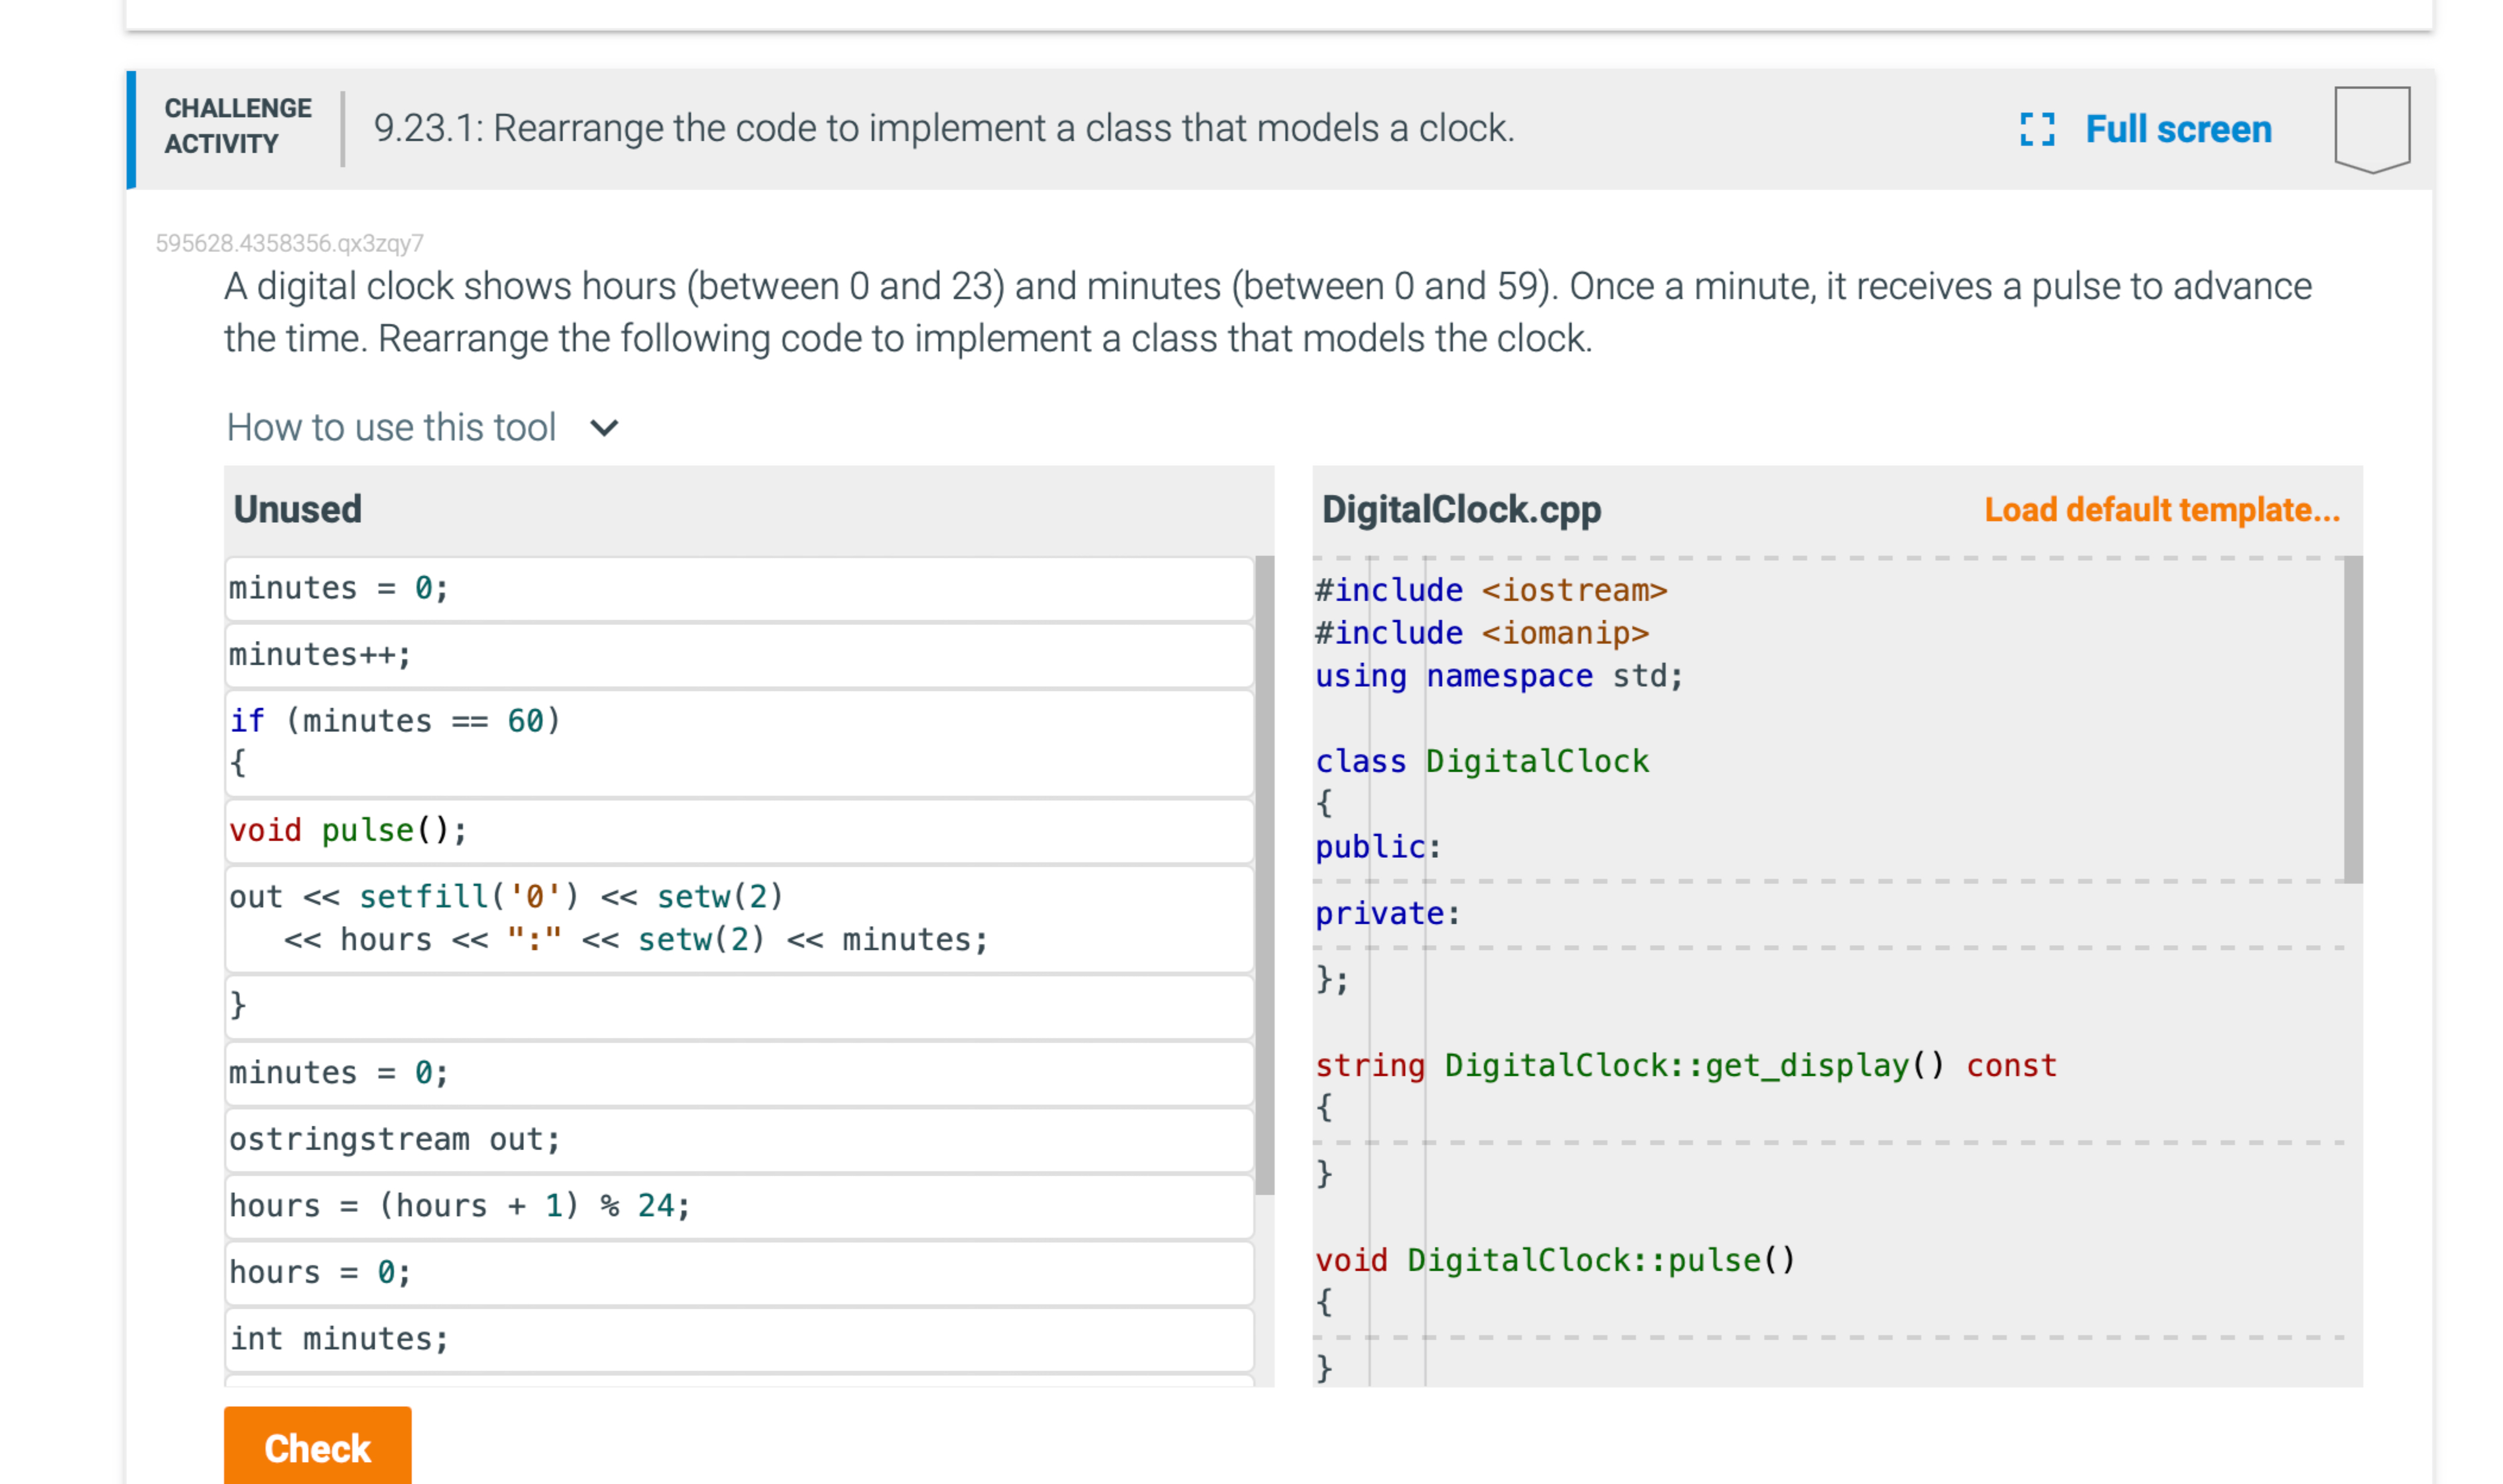The image size is (2503, 1484).
Task: Click activity ID '595628.4358356.qx3zqy7'
Action: [289, 243]
